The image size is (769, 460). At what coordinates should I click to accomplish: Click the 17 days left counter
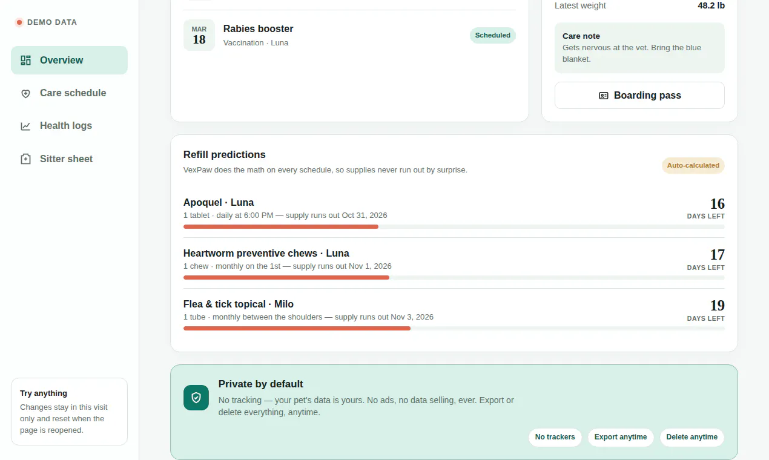tap(706, 259)
